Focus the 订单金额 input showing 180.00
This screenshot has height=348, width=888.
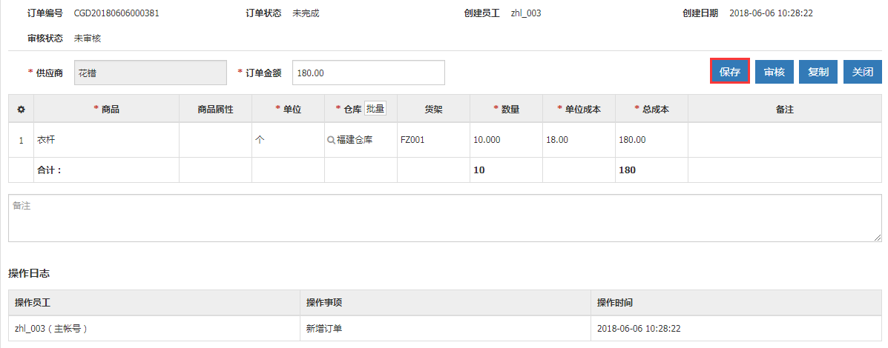coord(368,73)
